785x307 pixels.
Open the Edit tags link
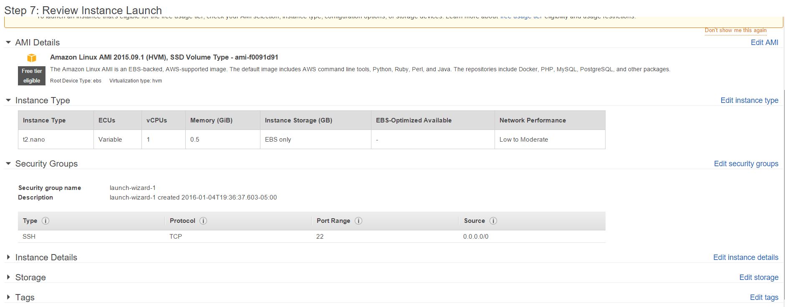(x=764, y=297)
